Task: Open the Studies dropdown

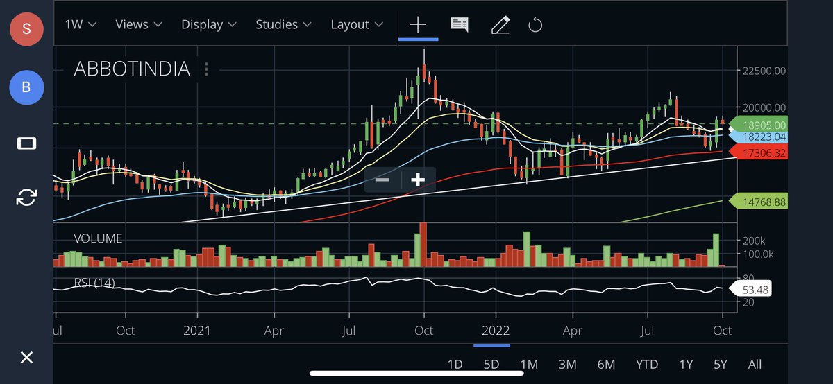Action: click(285, 25)
